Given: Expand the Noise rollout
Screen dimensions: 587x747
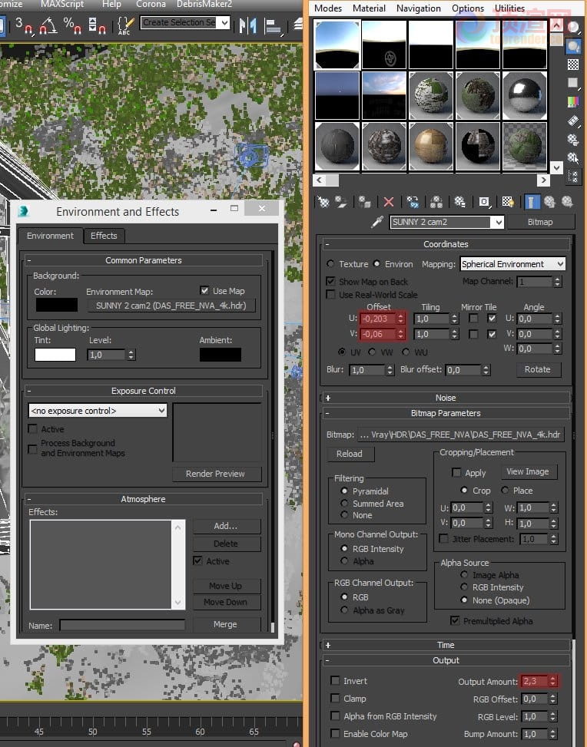Looking at the screenshot, I should [x=446, y=398].
